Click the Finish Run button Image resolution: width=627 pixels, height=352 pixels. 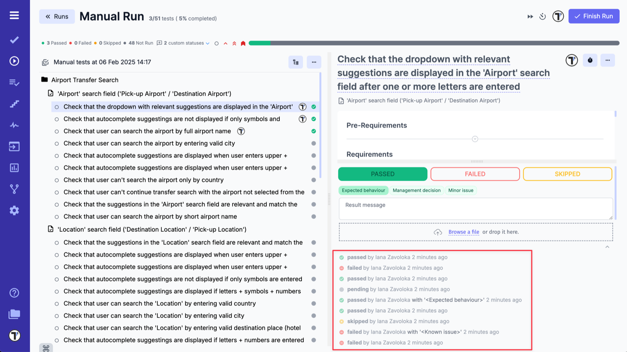click(594, 16)
